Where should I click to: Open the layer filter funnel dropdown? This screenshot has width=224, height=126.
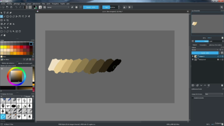pos(221,50)
